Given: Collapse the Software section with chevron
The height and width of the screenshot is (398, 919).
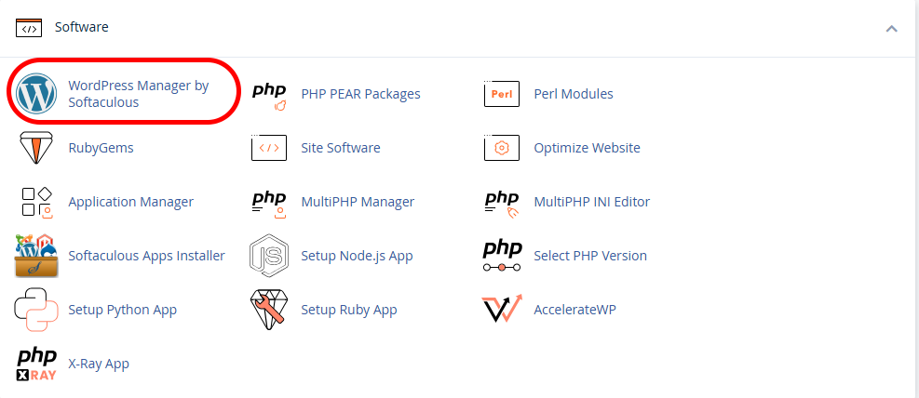Looking at the screenshot, I should (x=891, y=28).
